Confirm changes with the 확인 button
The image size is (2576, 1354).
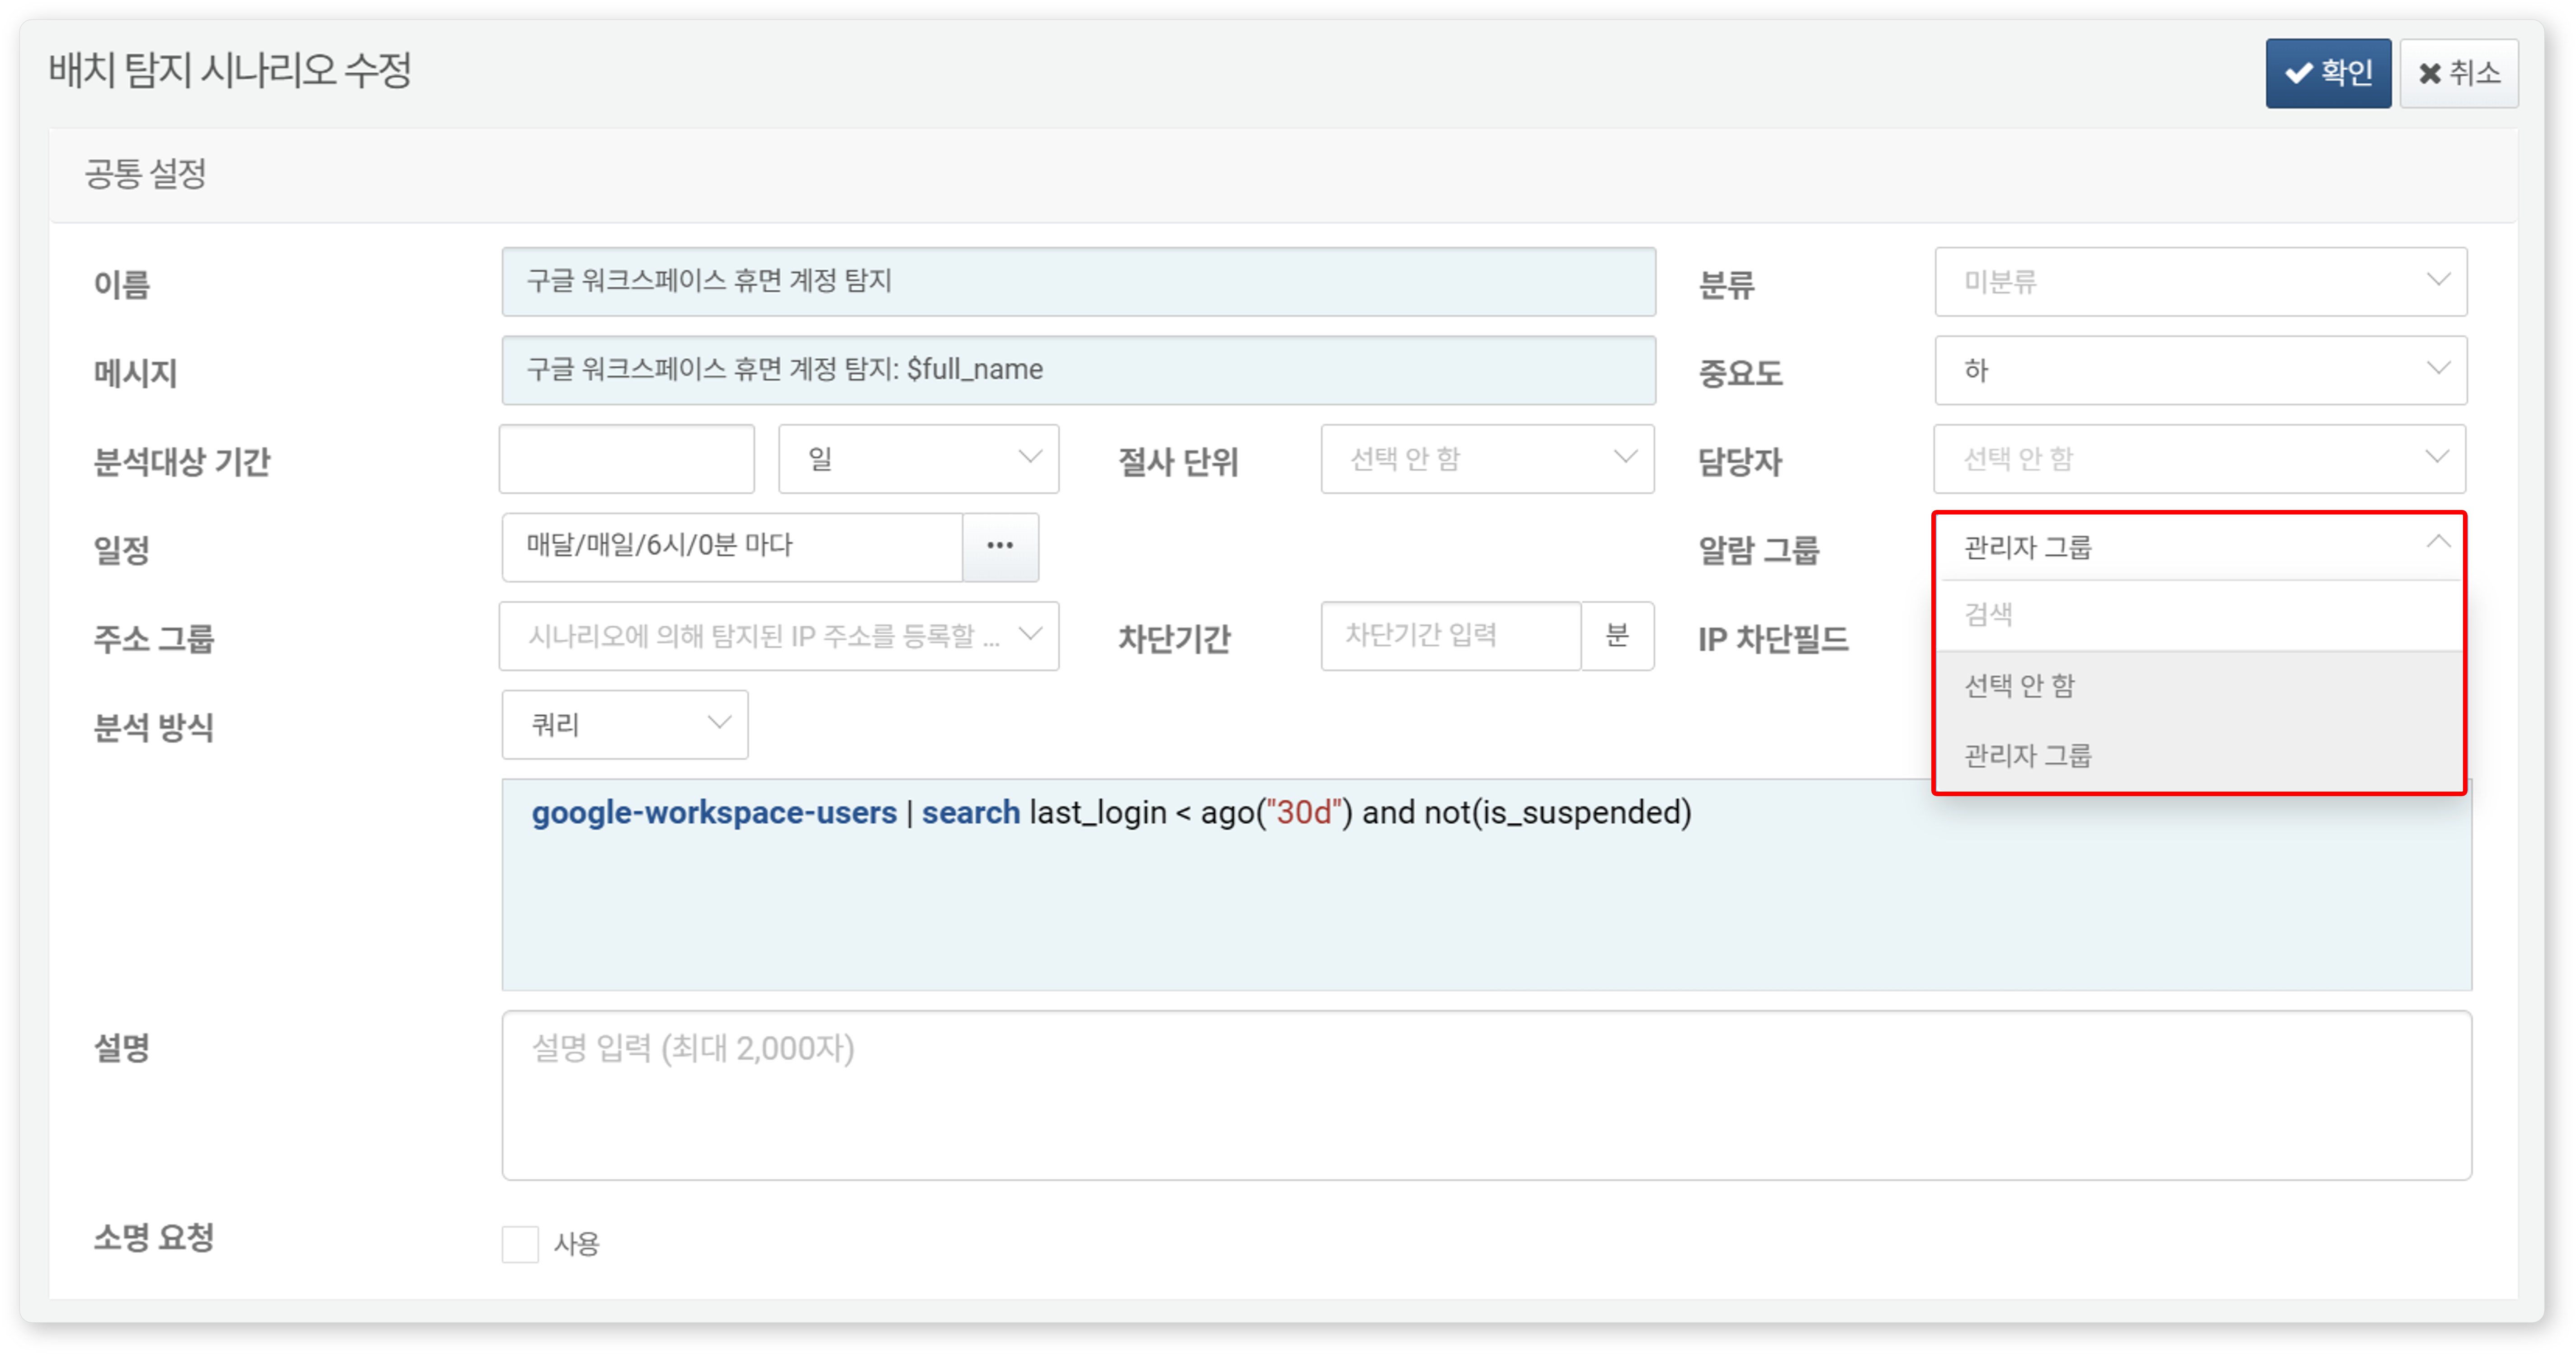point(2327,73)
